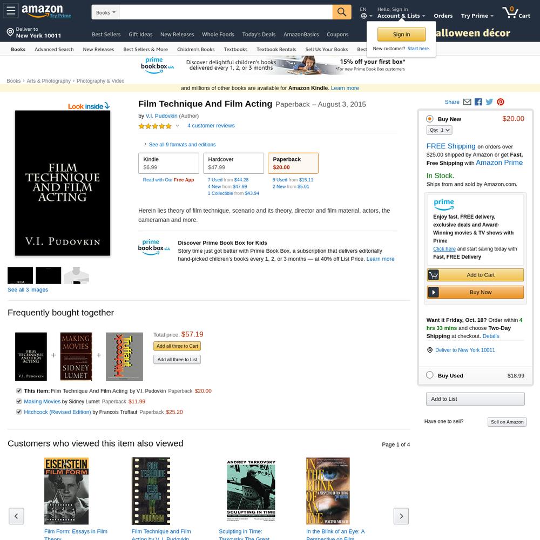The width and height of the screenshot is (540, 540).
Task: Click the search magnifier button
Action: point(342,12)
